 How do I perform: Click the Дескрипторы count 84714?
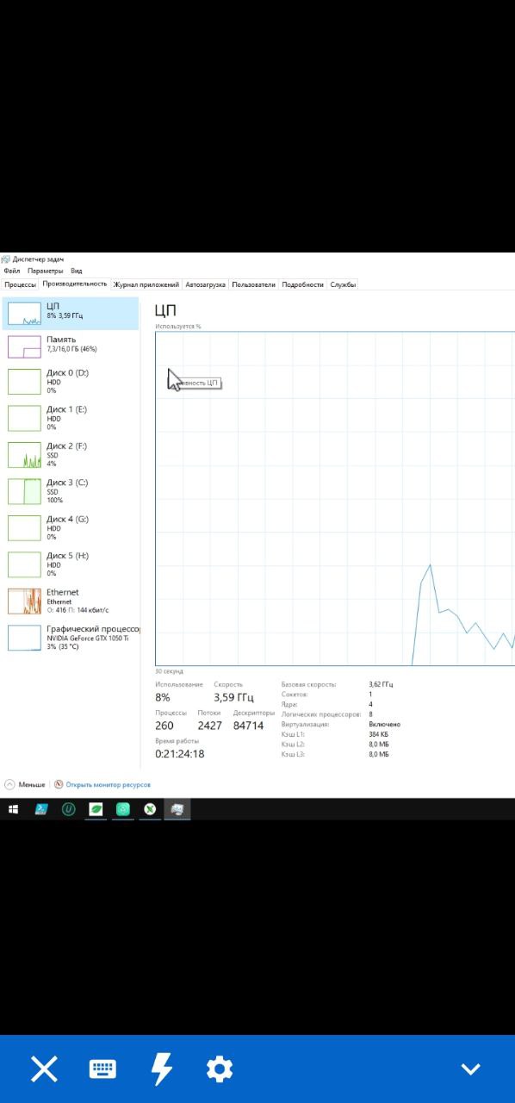coord(248,726)
